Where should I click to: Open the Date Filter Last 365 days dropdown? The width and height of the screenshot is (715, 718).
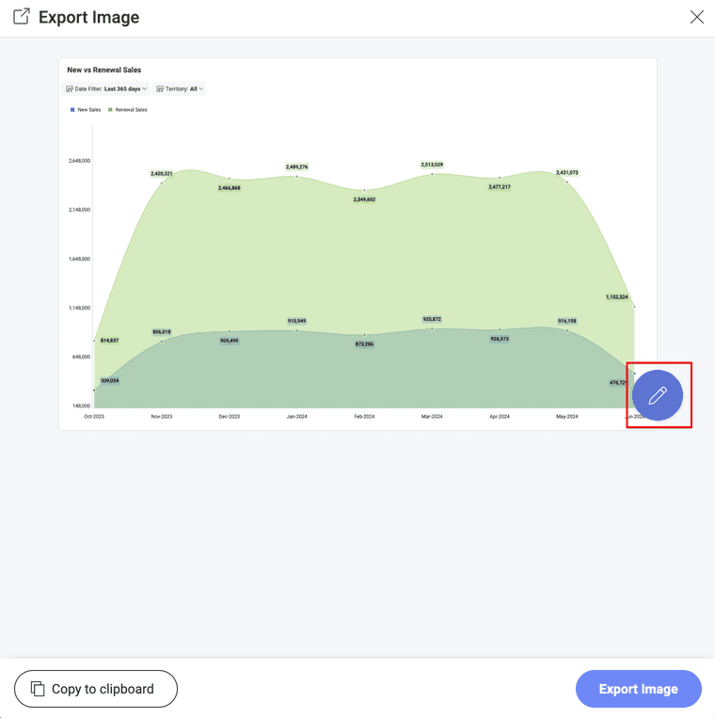pos(106,88)
